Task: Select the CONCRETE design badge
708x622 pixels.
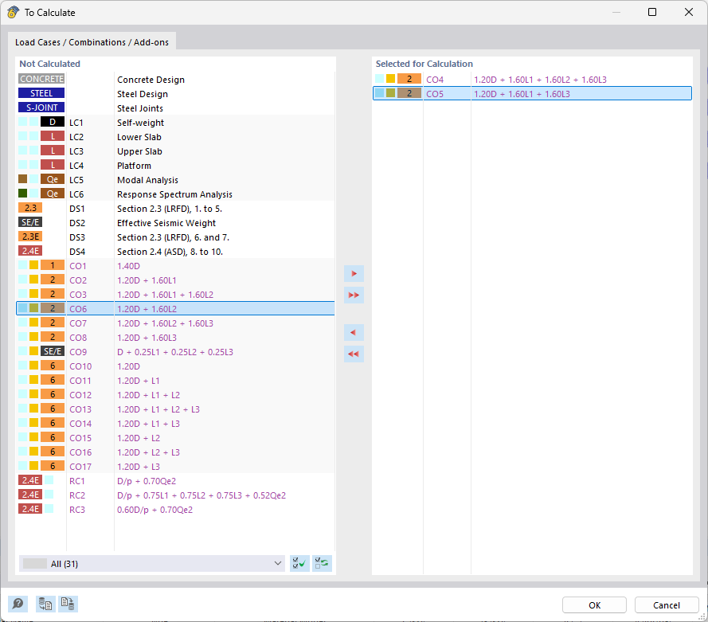Action: 41,79
